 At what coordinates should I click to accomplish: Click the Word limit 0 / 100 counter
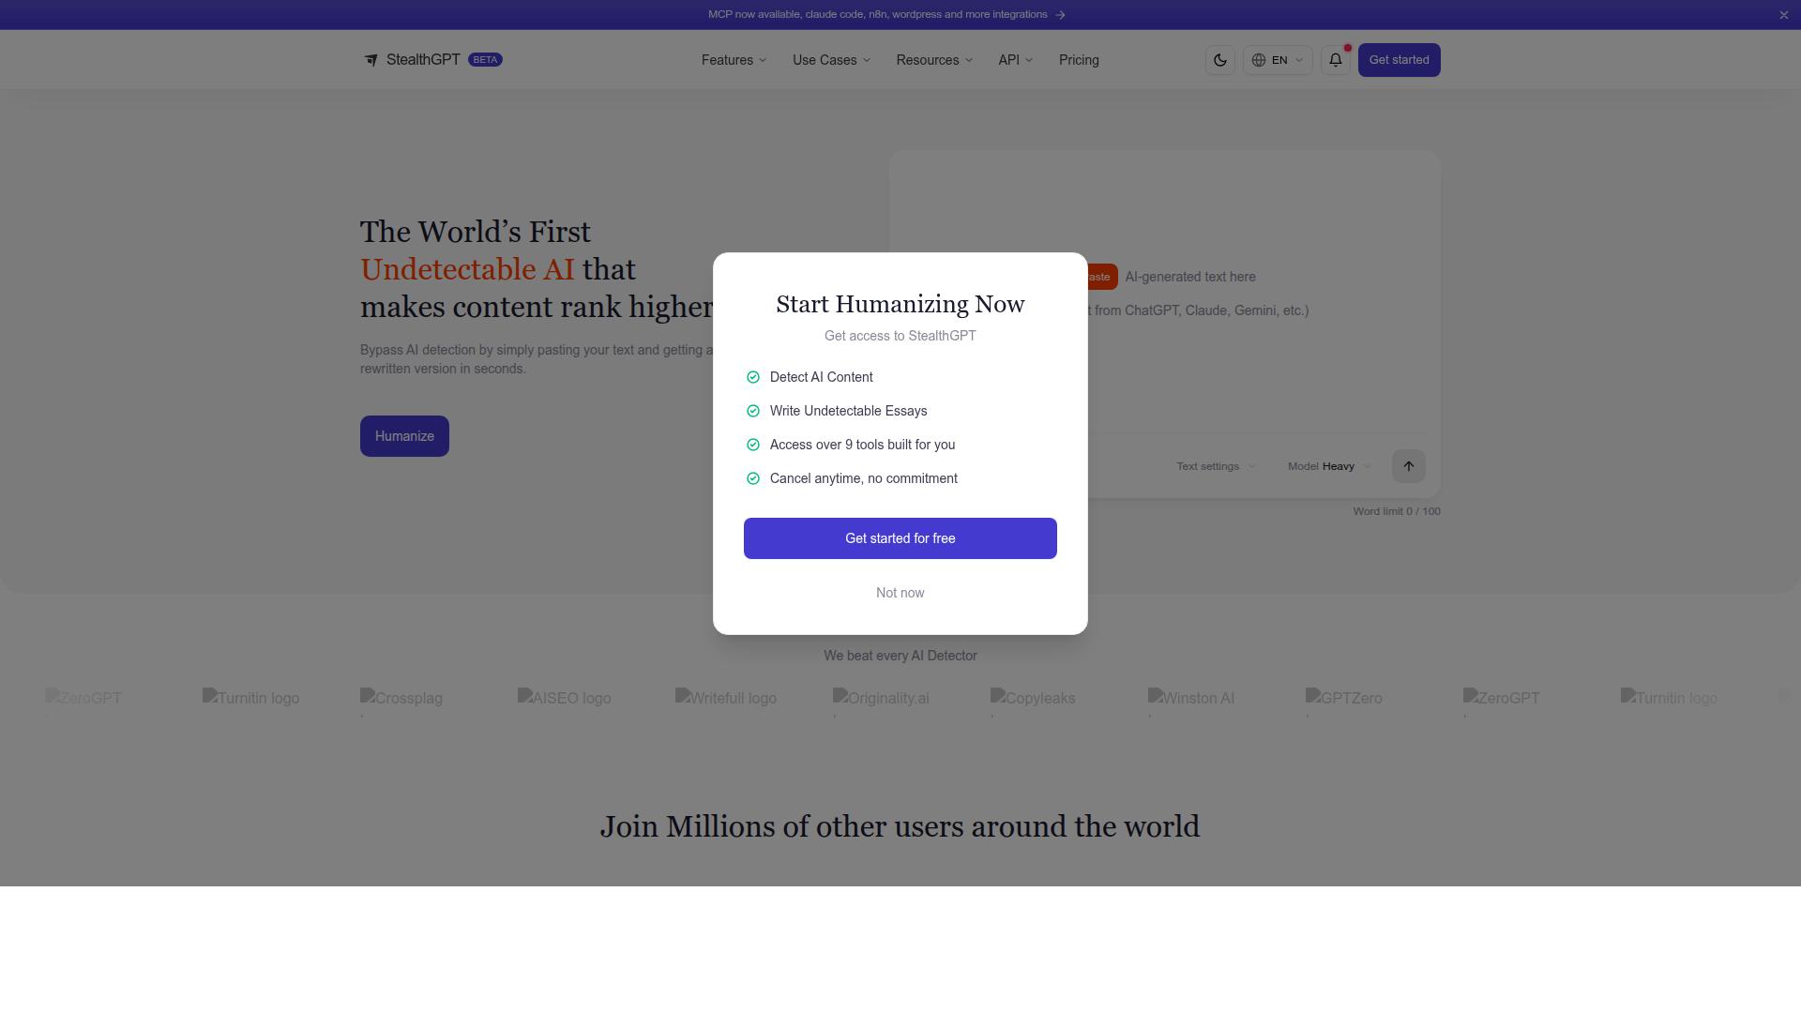[1396, 511]
